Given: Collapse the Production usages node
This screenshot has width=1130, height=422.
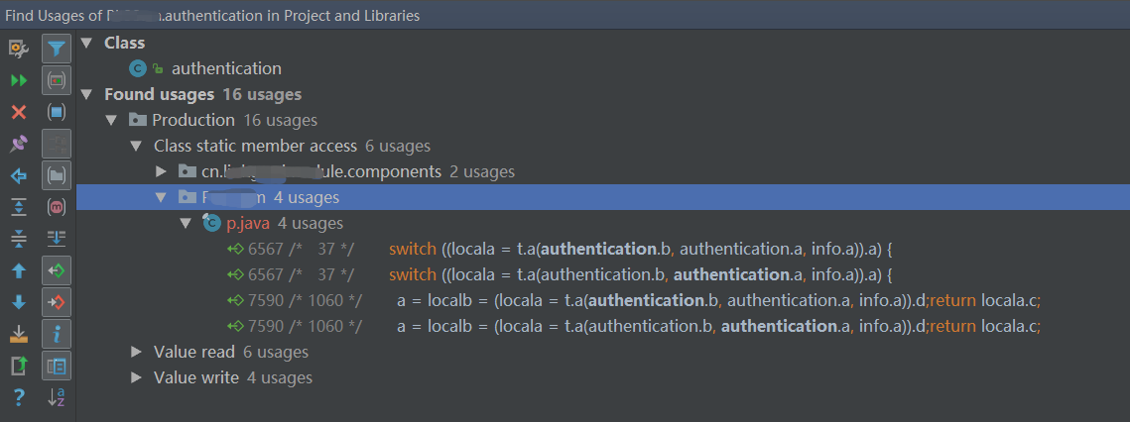Looking at the screenshot, I should coord(111,120).
